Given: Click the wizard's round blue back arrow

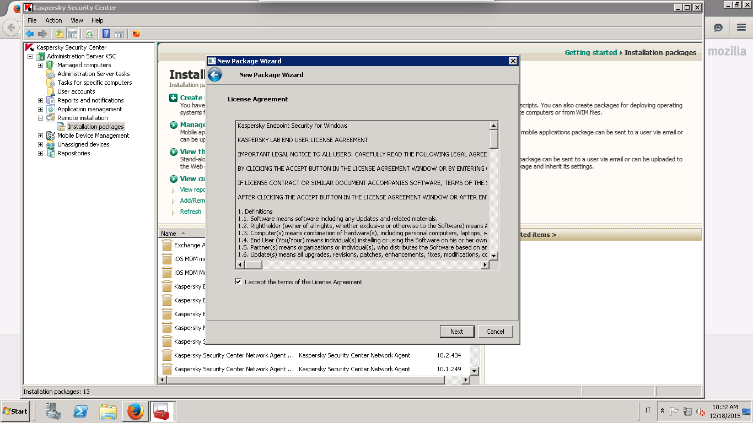Looking at the screenshot, I should pyautogui.click(x=215, y=75).
